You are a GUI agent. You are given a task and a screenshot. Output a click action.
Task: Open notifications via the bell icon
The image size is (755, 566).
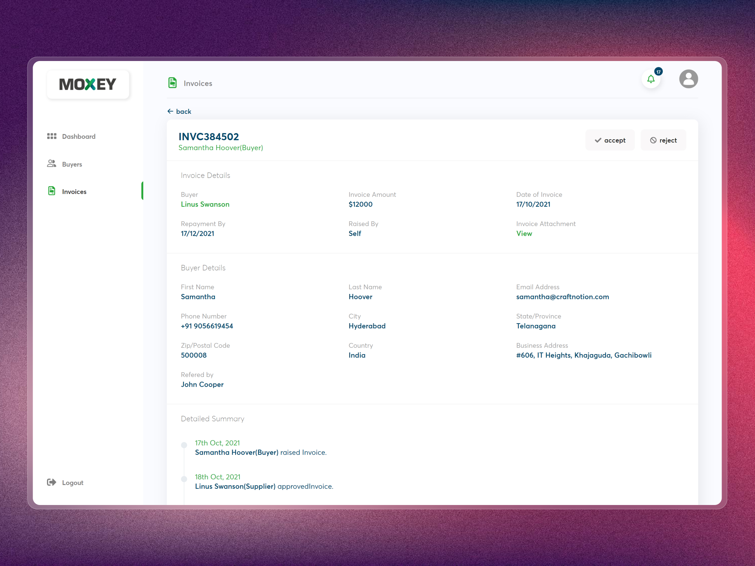651,79
